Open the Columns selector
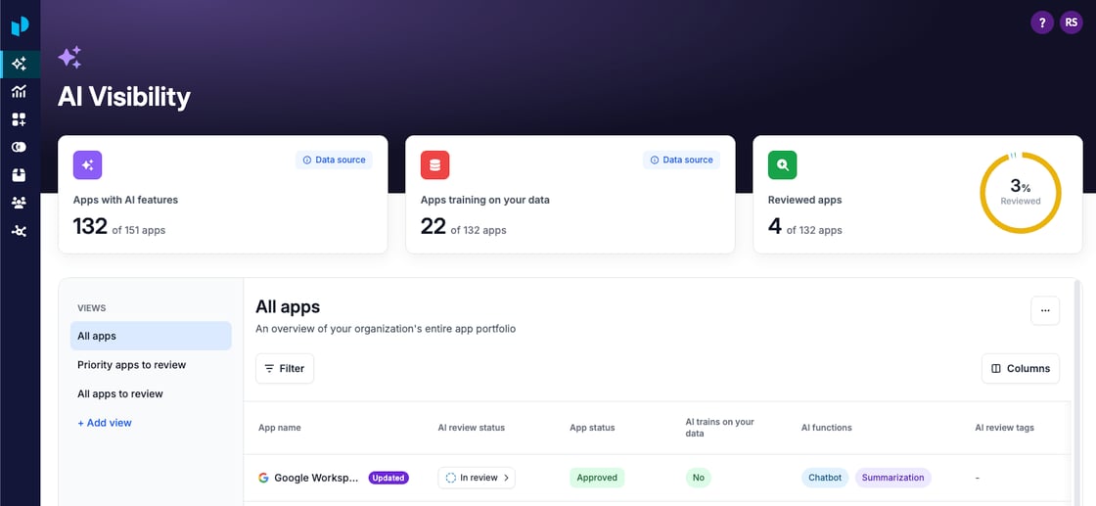1096x506 pixels. 1020,368
